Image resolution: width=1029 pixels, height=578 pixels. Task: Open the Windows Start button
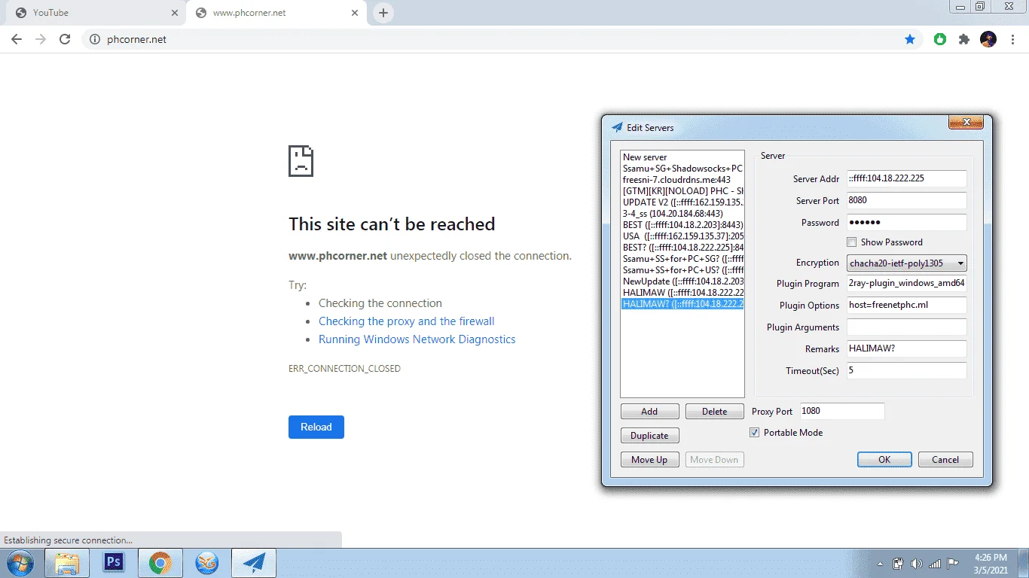19,563
